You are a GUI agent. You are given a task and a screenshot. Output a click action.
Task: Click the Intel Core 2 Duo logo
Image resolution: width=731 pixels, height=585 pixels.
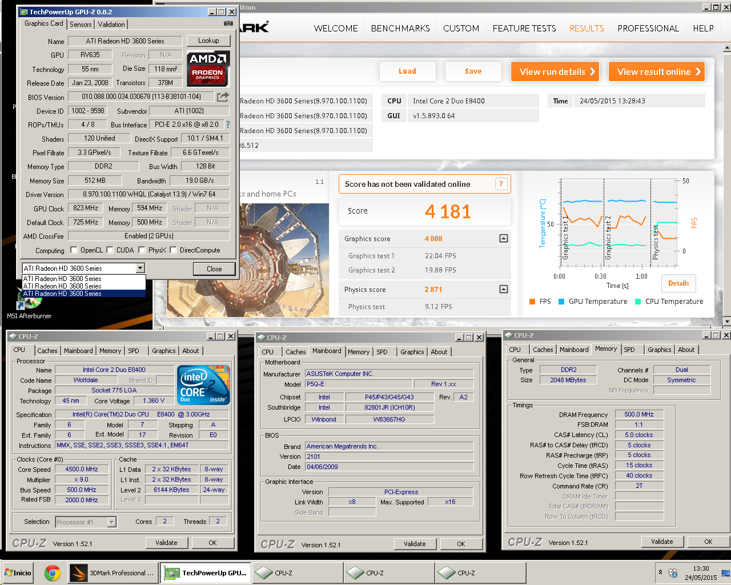204,384
